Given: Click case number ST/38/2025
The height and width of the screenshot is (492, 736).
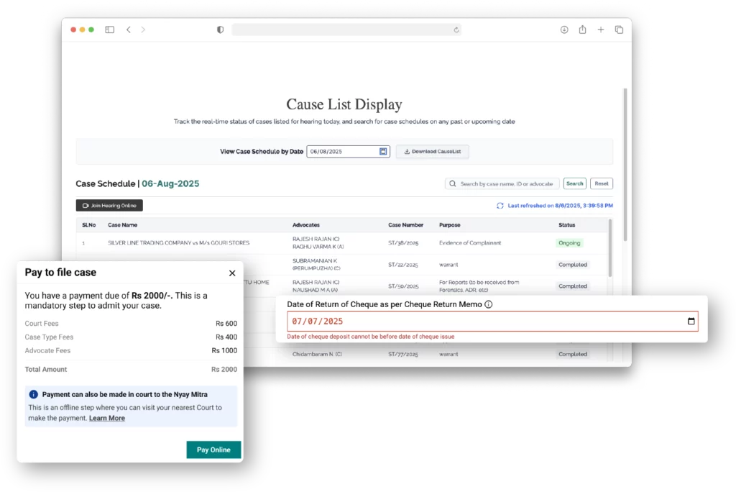Looking at the screenshot, I should coord(403,243).
